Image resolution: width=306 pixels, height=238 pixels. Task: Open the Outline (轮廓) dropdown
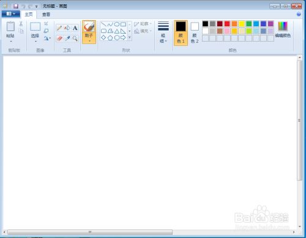(143, 24)
